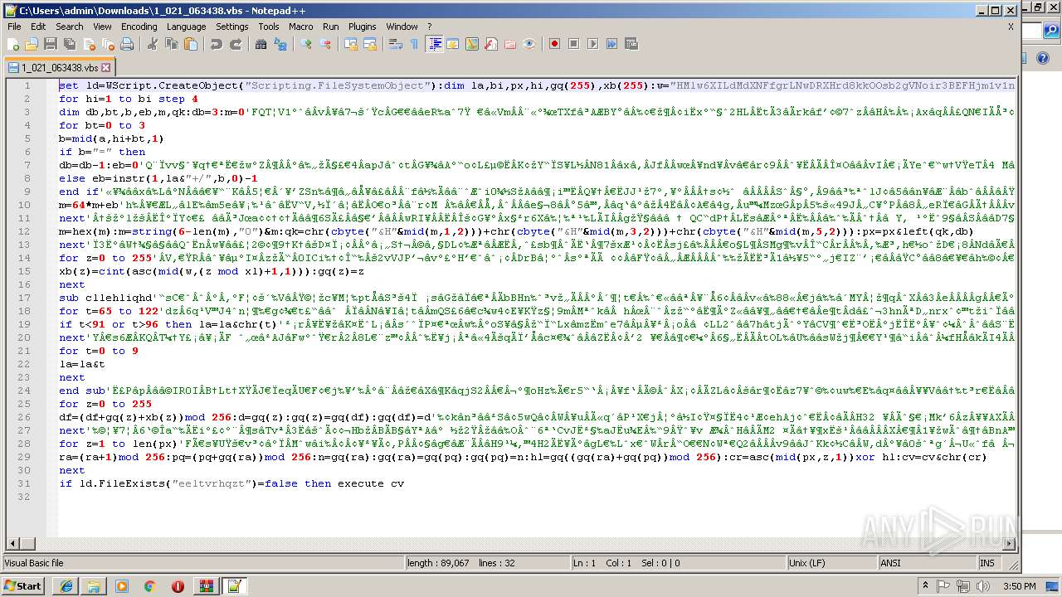The width and height of the screenshot is (1062, 597).
Task: Open the Encoding menu
Action: [139, 27]
